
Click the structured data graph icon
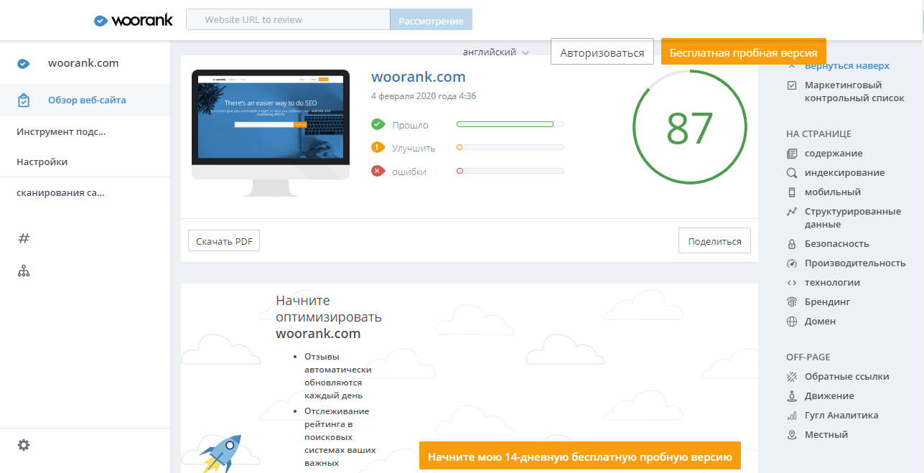(792, 212)
